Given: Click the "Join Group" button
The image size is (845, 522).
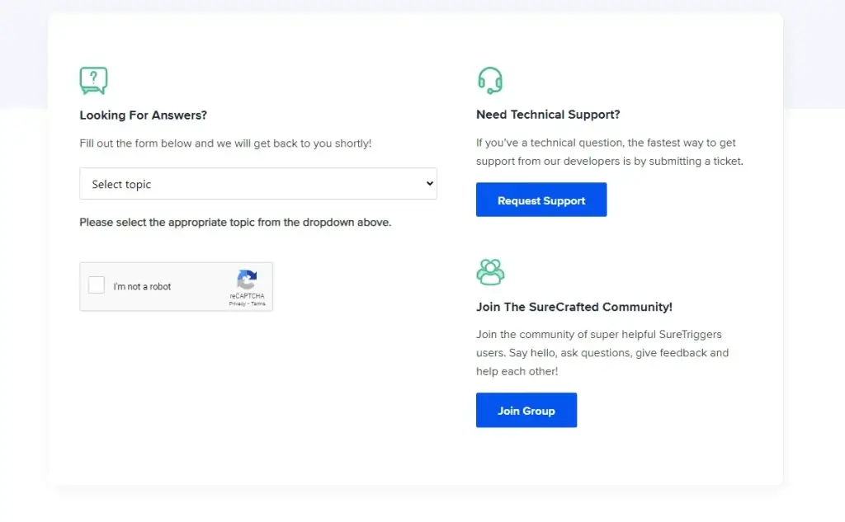Looking at the screenshot, I should pyautogui.click(x=526, y=410).
